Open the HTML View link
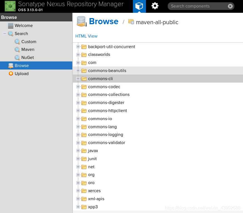 pos(86,36)
